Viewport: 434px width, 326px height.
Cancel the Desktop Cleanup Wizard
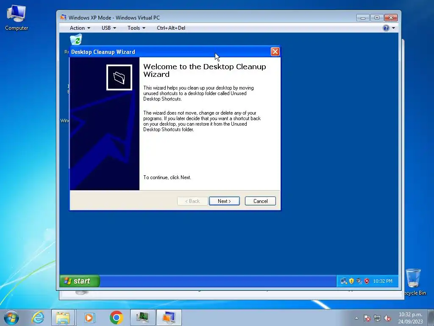(260, 201)
